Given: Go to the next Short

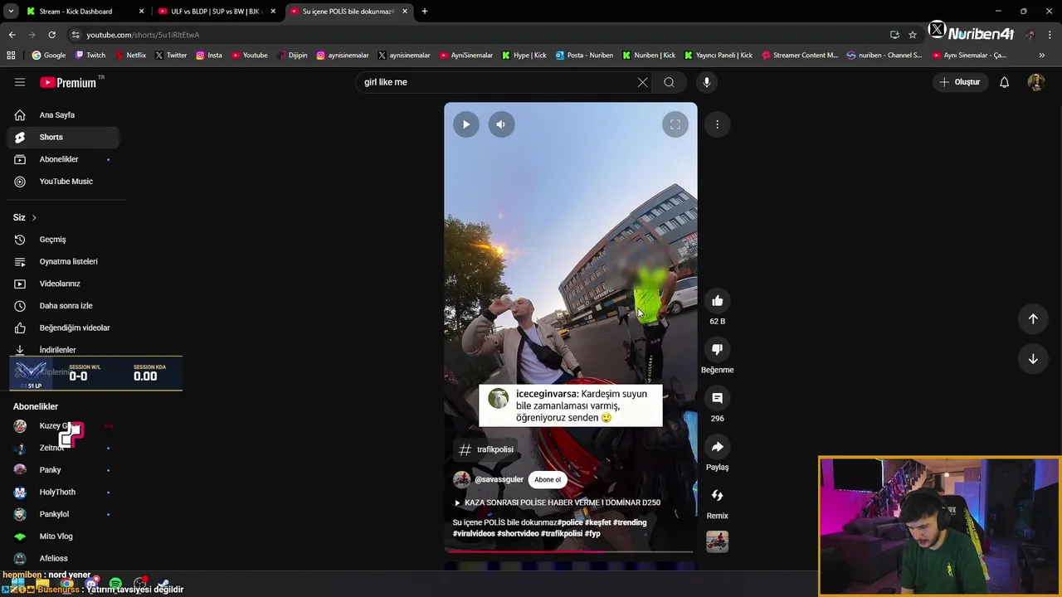Looking at the screenshot, I should [1033, 359].
